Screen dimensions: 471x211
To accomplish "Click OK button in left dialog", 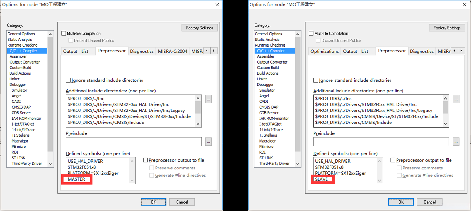I will click(x=153, y=202).
